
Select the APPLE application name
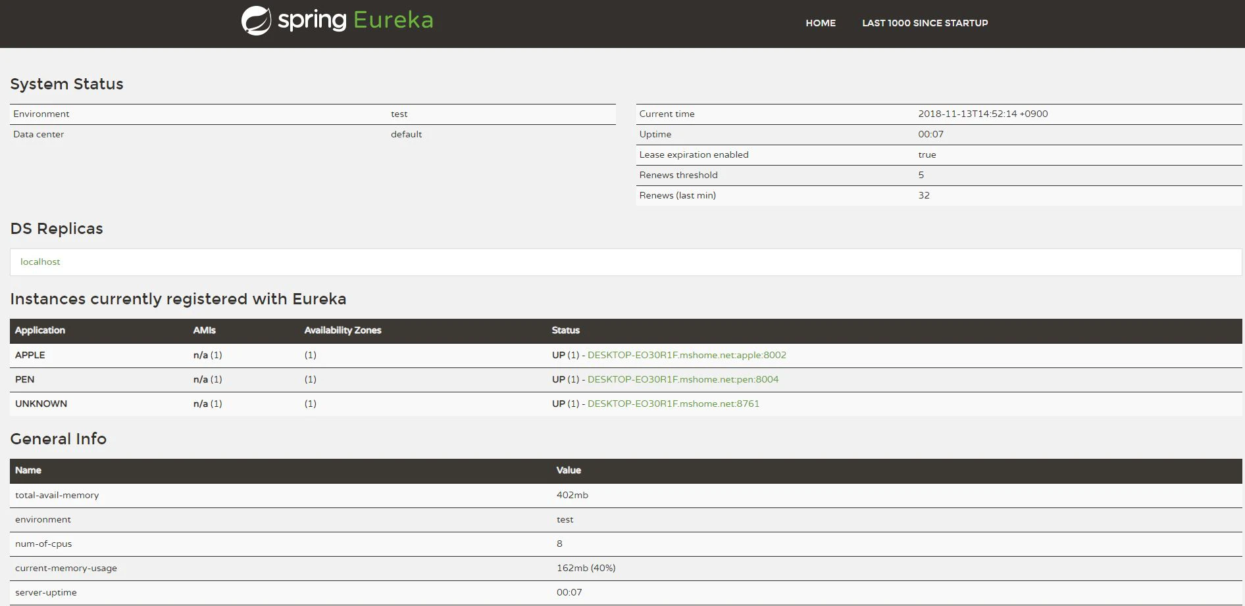[30, 355]
